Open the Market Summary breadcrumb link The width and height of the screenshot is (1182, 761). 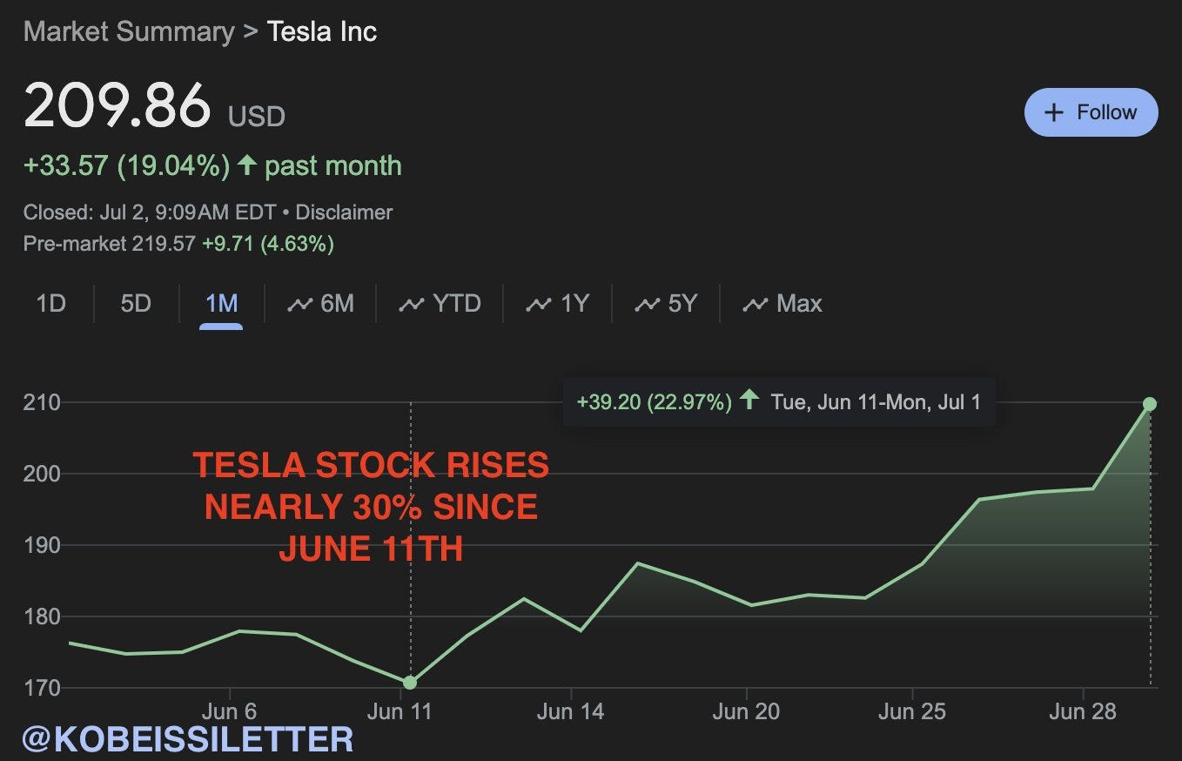click(x=129, y=32)
